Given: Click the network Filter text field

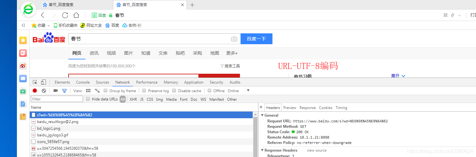Looking at the screenshot, I should click(57, 99).
